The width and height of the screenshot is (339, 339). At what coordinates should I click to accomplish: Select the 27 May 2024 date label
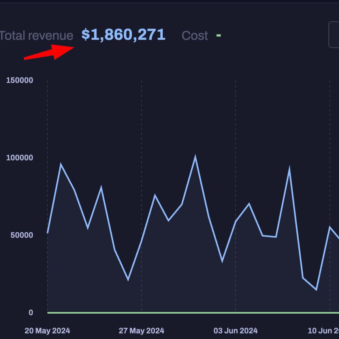tap(141, 331)
